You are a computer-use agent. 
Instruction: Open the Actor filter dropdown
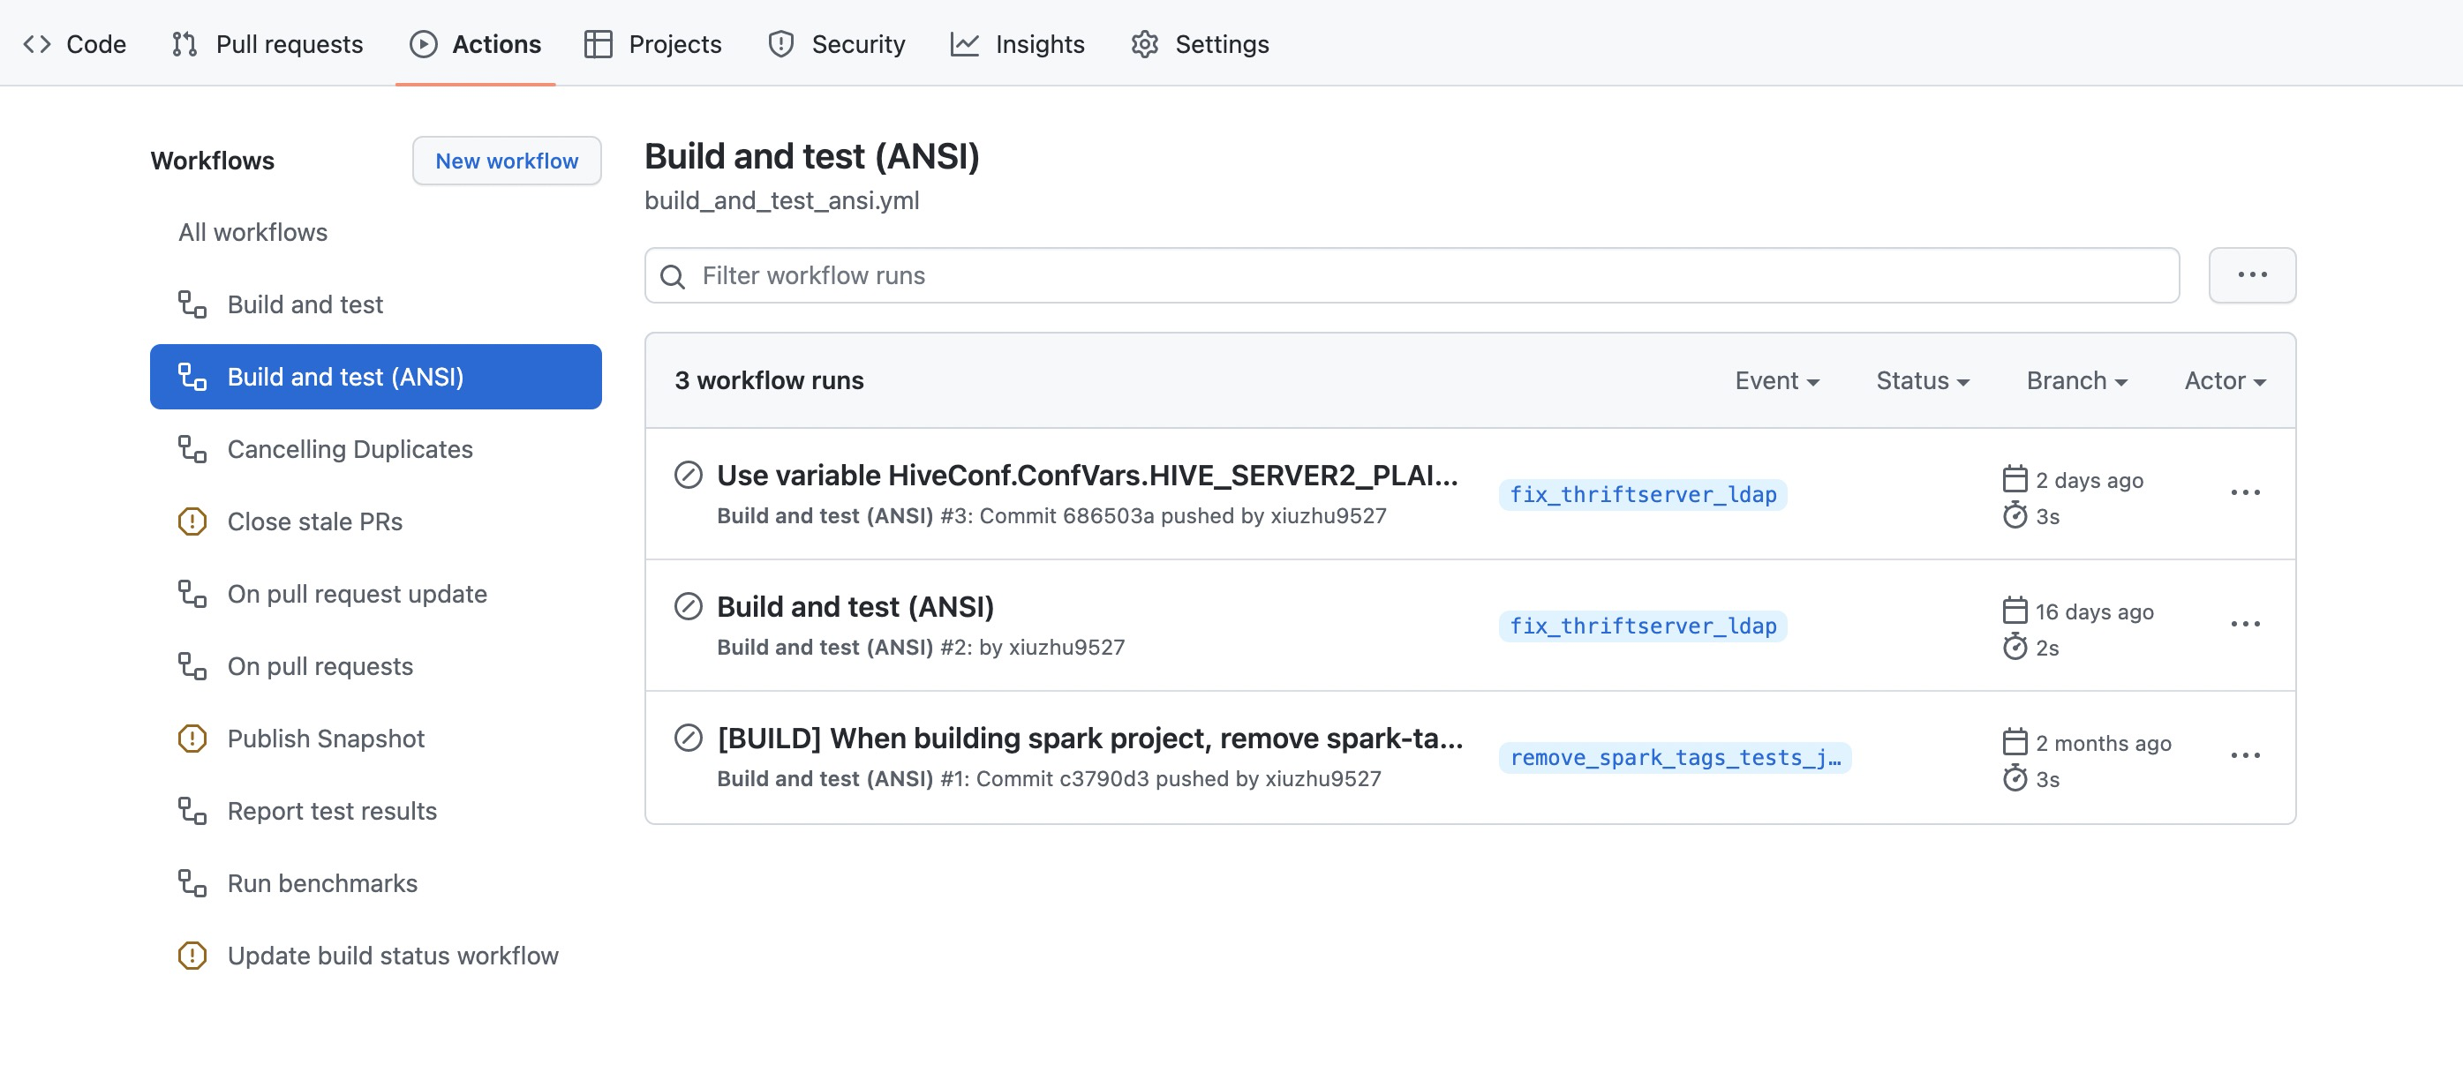2224,380
